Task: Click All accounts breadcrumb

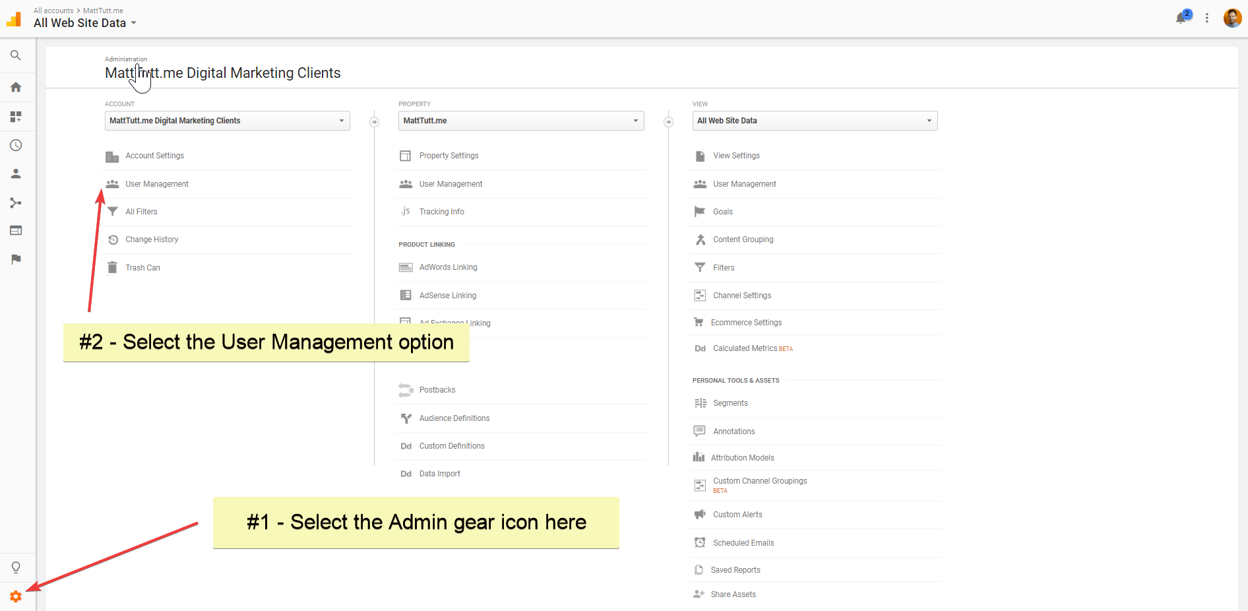Action: pos(53,11)
